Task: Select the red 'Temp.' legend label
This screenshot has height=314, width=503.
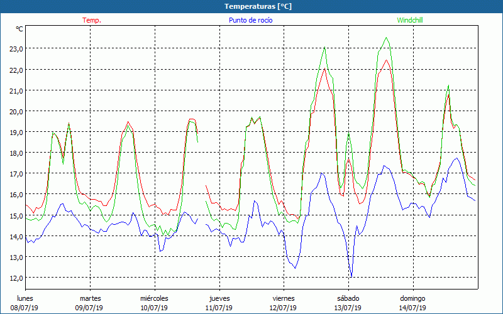Action: click(92, 20)
